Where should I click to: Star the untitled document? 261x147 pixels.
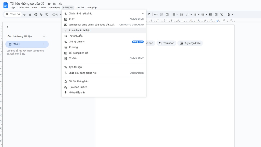coord(49,4)
